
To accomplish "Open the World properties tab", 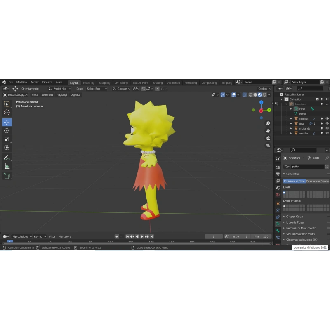I will 278,195.
